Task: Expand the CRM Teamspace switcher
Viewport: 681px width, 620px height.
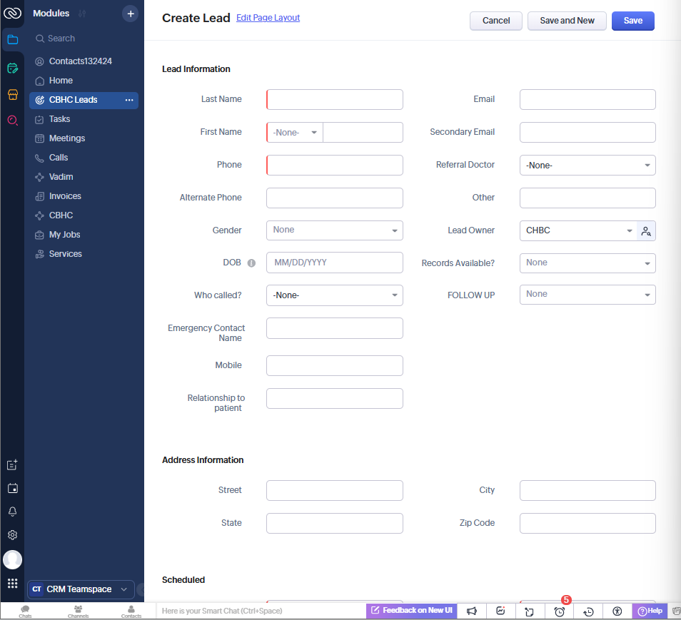Action: 81,589
